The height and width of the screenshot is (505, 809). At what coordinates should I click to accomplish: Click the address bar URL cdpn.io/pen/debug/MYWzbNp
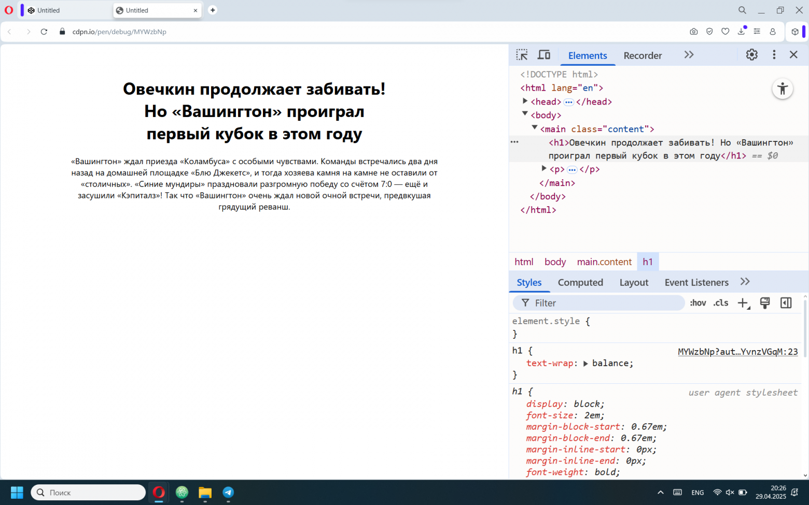(119, 32)
